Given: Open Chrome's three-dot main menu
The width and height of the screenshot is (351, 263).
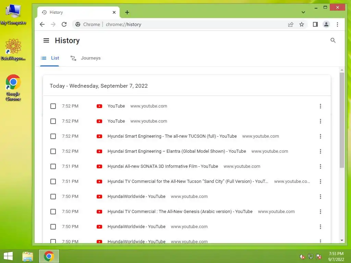Looking at the screenshot, I should click(x=337, y=24).
